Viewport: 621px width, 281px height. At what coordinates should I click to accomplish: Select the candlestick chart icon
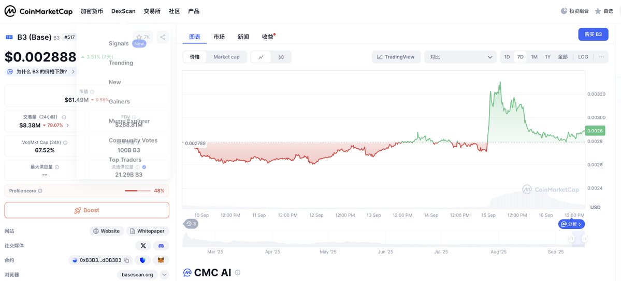click(x=281, y=57)
